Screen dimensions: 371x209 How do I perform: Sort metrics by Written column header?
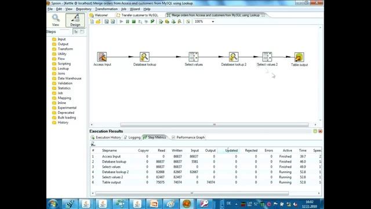point(177,150)
